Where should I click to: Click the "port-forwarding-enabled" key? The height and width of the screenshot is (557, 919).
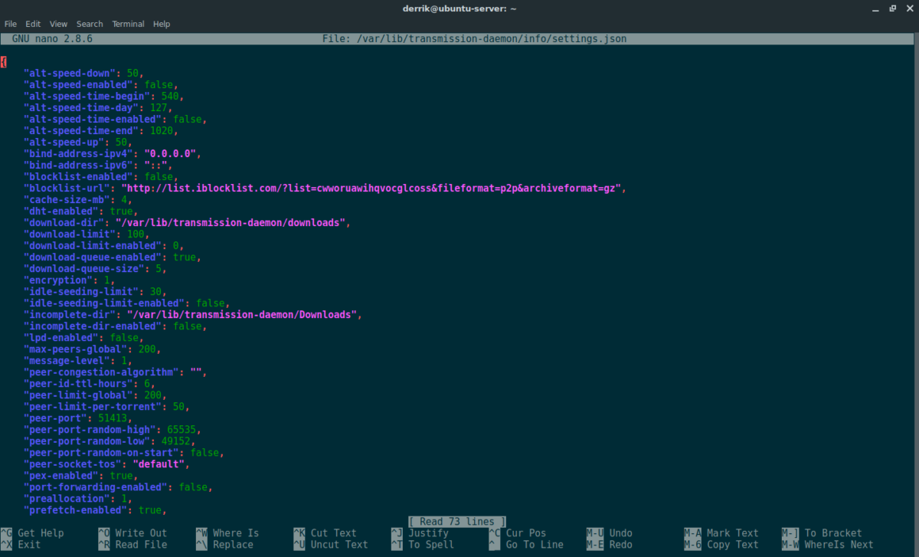click(95, 487)
